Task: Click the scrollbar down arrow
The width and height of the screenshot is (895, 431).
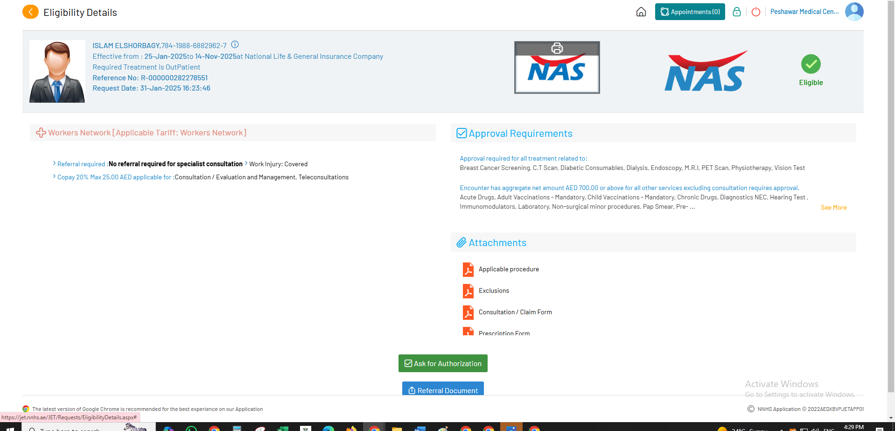Action: click(891, 417)
